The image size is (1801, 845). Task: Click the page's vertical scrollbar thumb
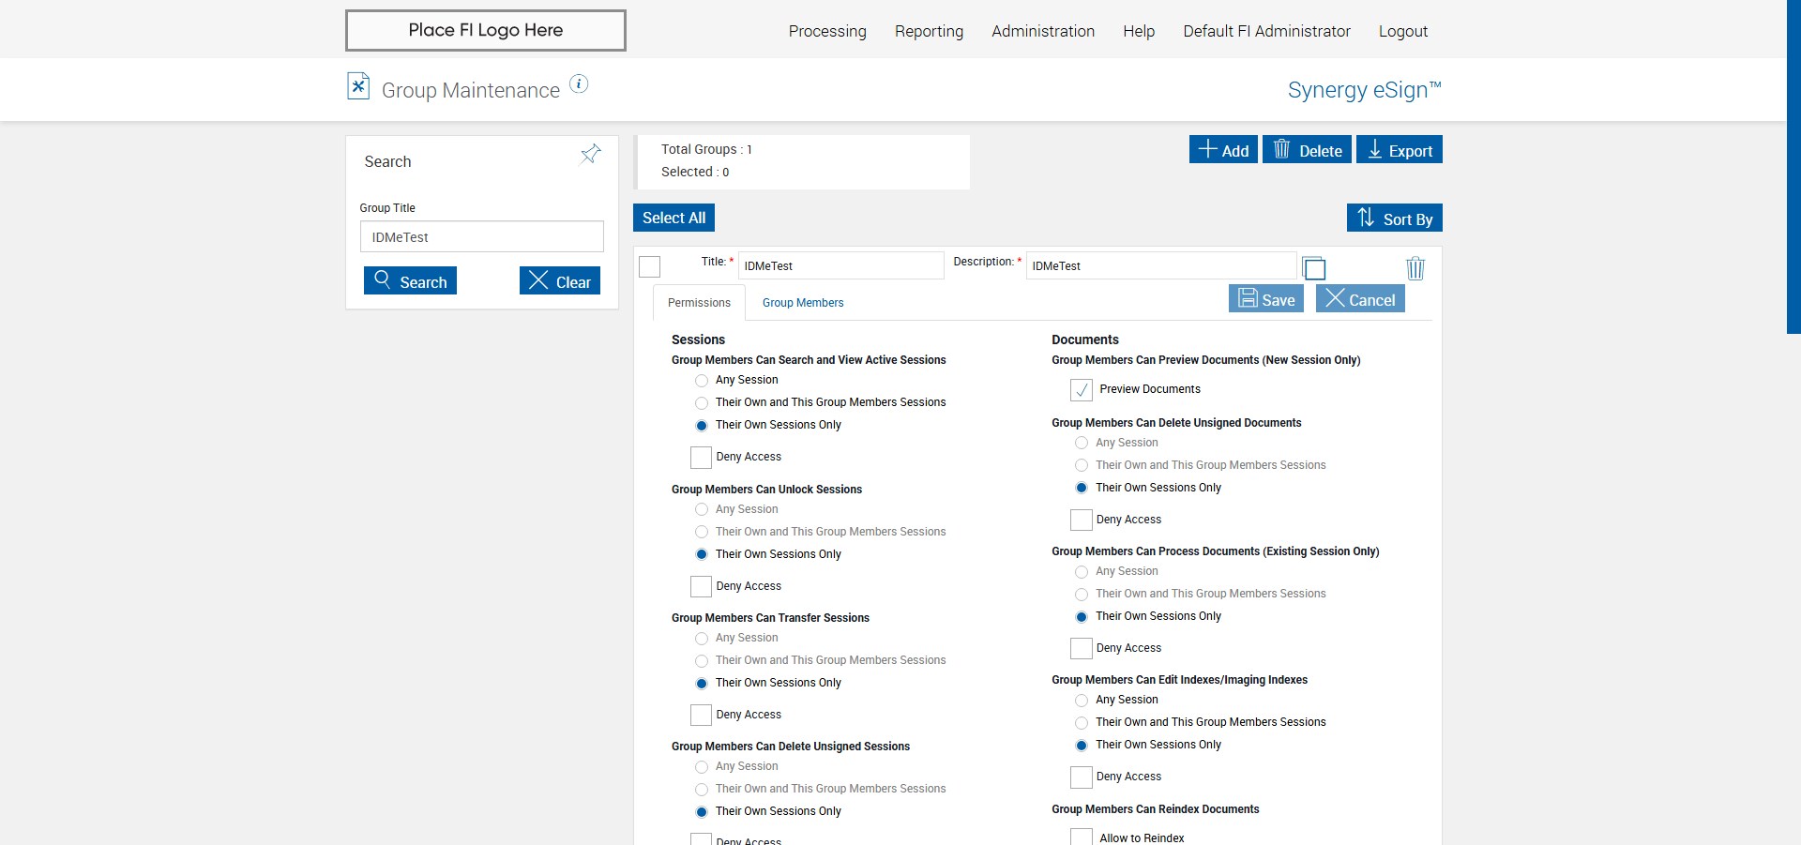pyautogui.click(x=1793, y=167)
